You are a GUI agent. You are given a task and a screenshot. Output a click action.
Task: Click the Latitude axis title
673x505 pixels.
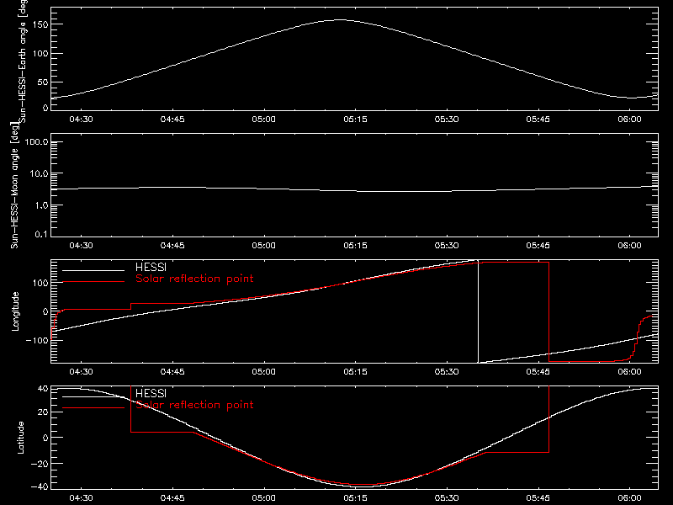20,438
